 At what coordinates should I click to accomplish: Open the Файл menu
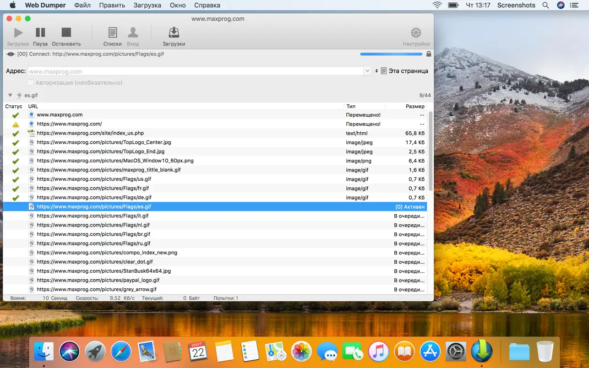(x=82, y=5)
